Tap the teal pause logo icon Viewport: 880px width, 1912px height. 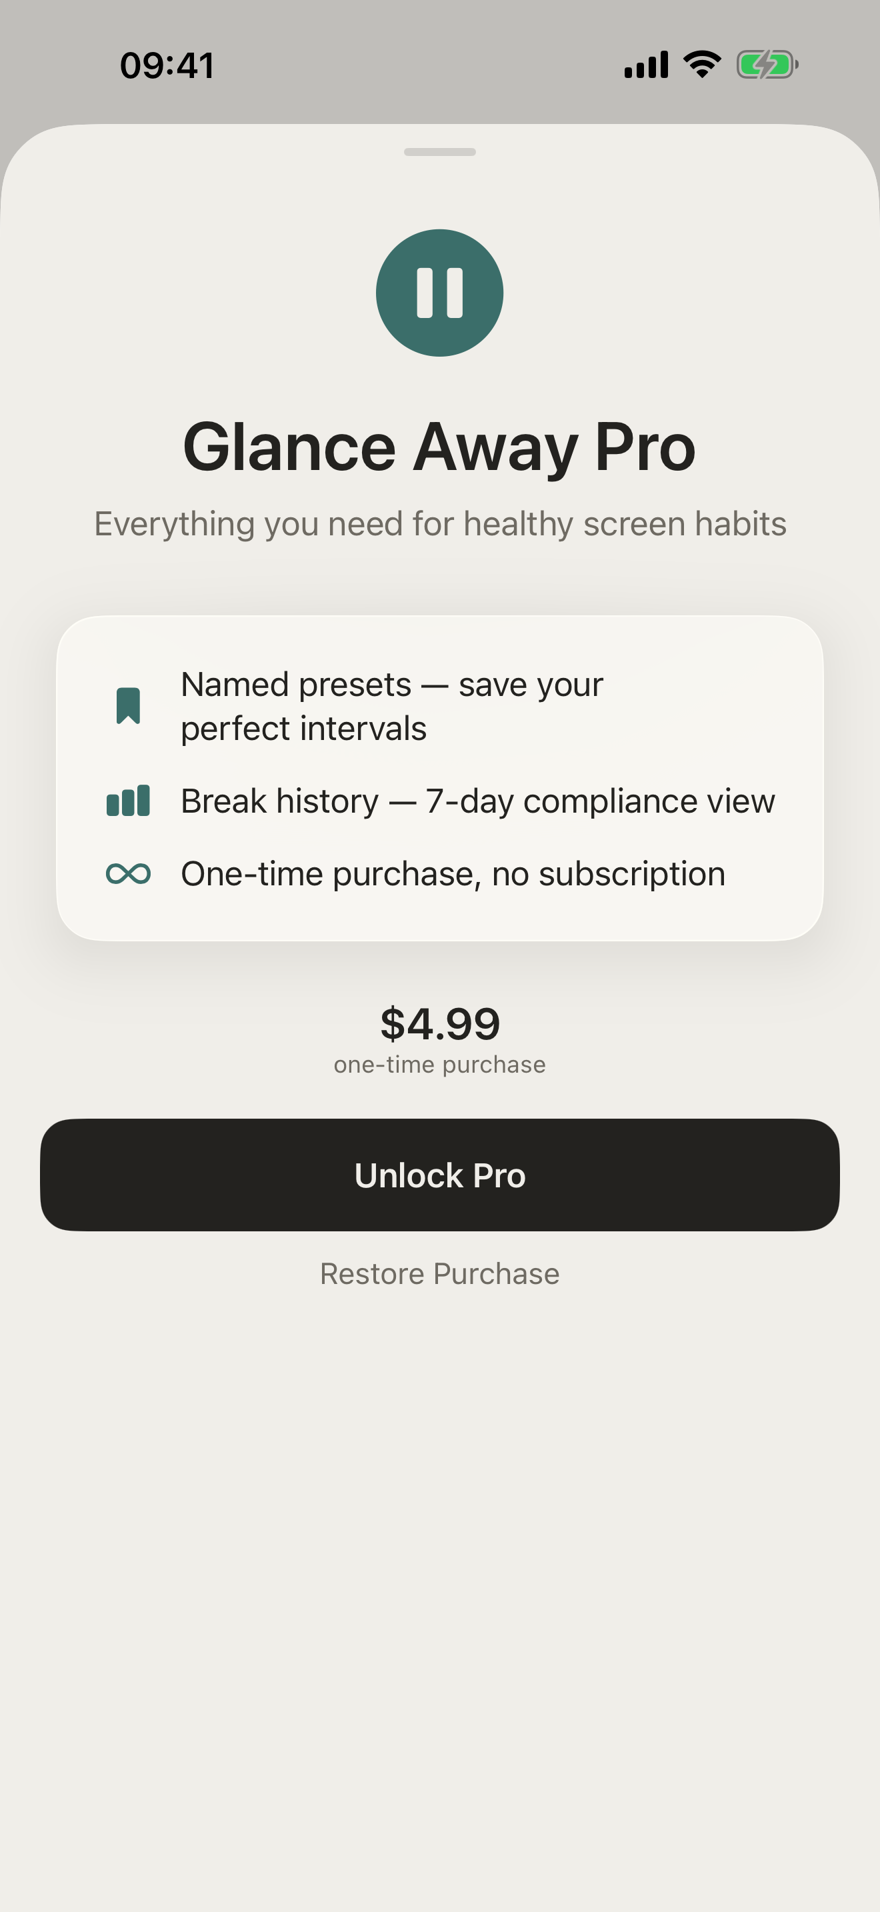(x=439, y=293)
